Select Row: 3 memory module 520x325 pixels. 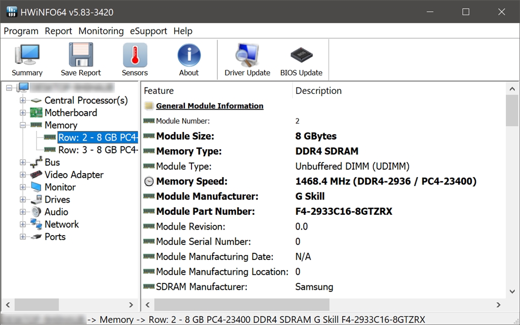pyautogui.click(x=97, y=150)
